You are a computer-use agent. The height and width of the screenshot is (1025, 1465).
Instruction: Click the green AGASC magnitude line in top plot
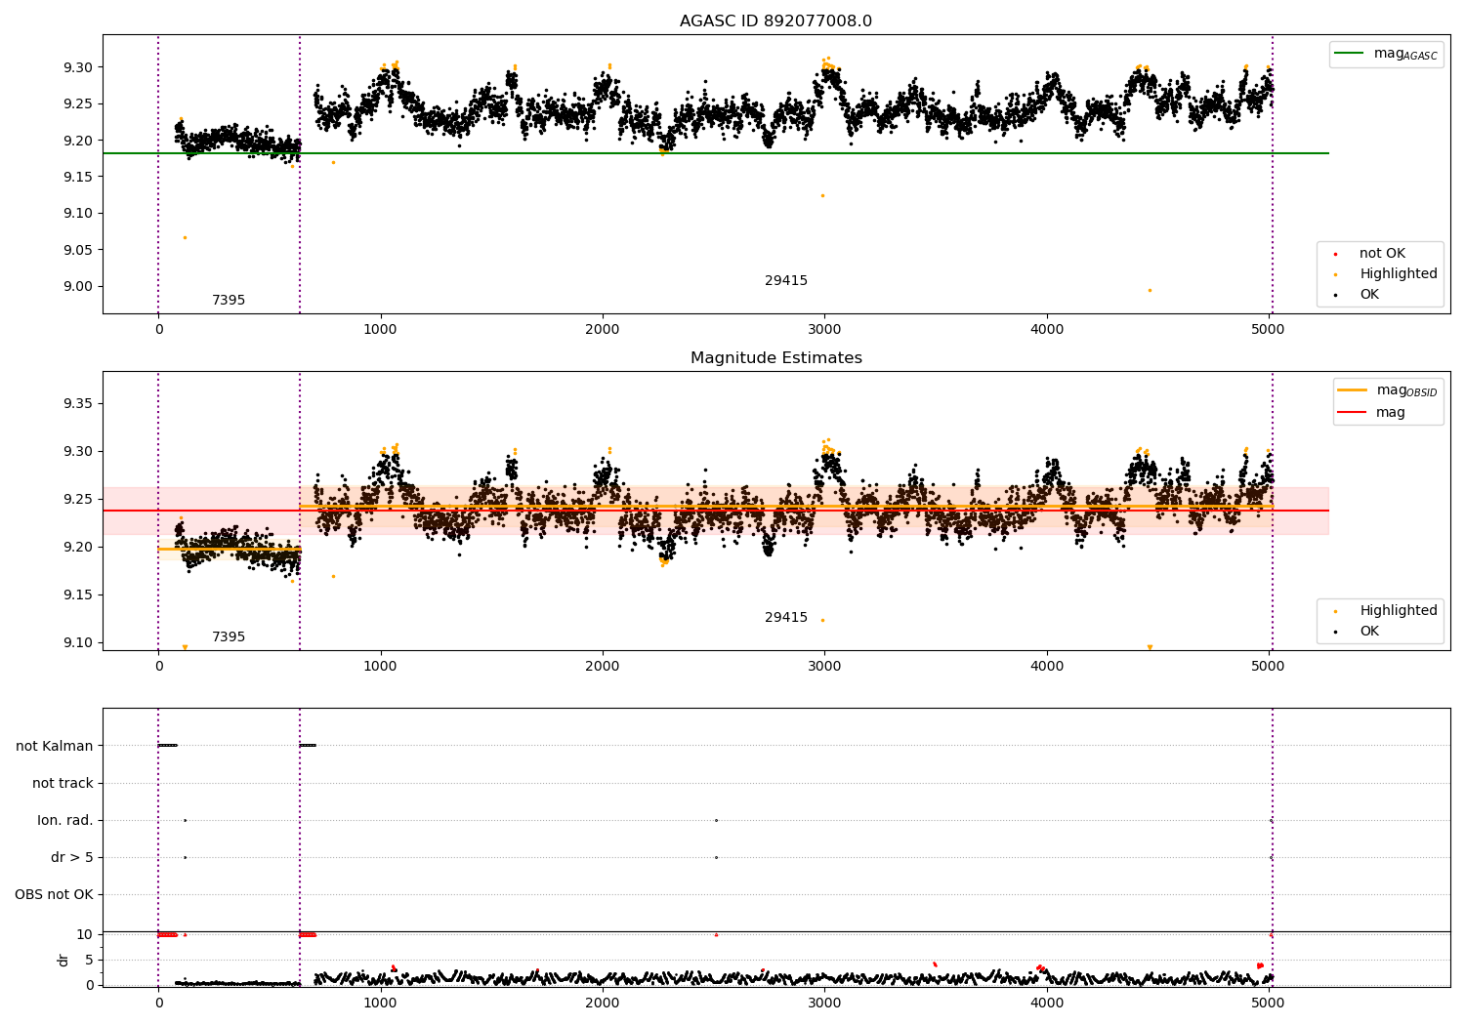pos(715,153)
